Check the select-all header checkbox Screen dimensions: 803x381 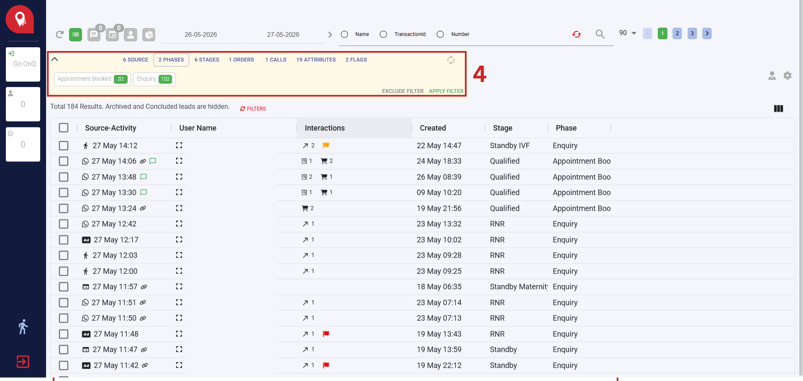pyautogui.click(x=64, y=128)
